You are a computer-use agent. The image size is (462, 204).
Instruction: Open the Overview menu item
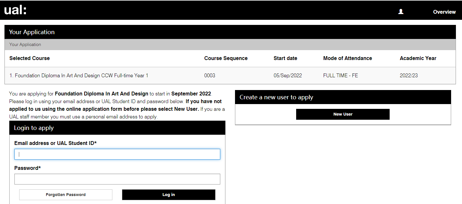click(444, 12)
